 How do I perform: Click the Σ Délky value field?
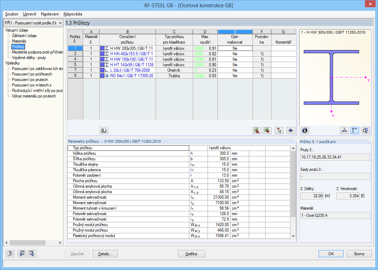tap(312, 196)
